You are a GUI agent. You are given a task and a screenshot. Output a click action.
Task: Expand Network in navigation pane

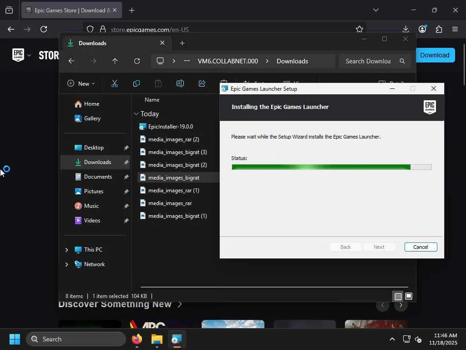coord(66,264)
